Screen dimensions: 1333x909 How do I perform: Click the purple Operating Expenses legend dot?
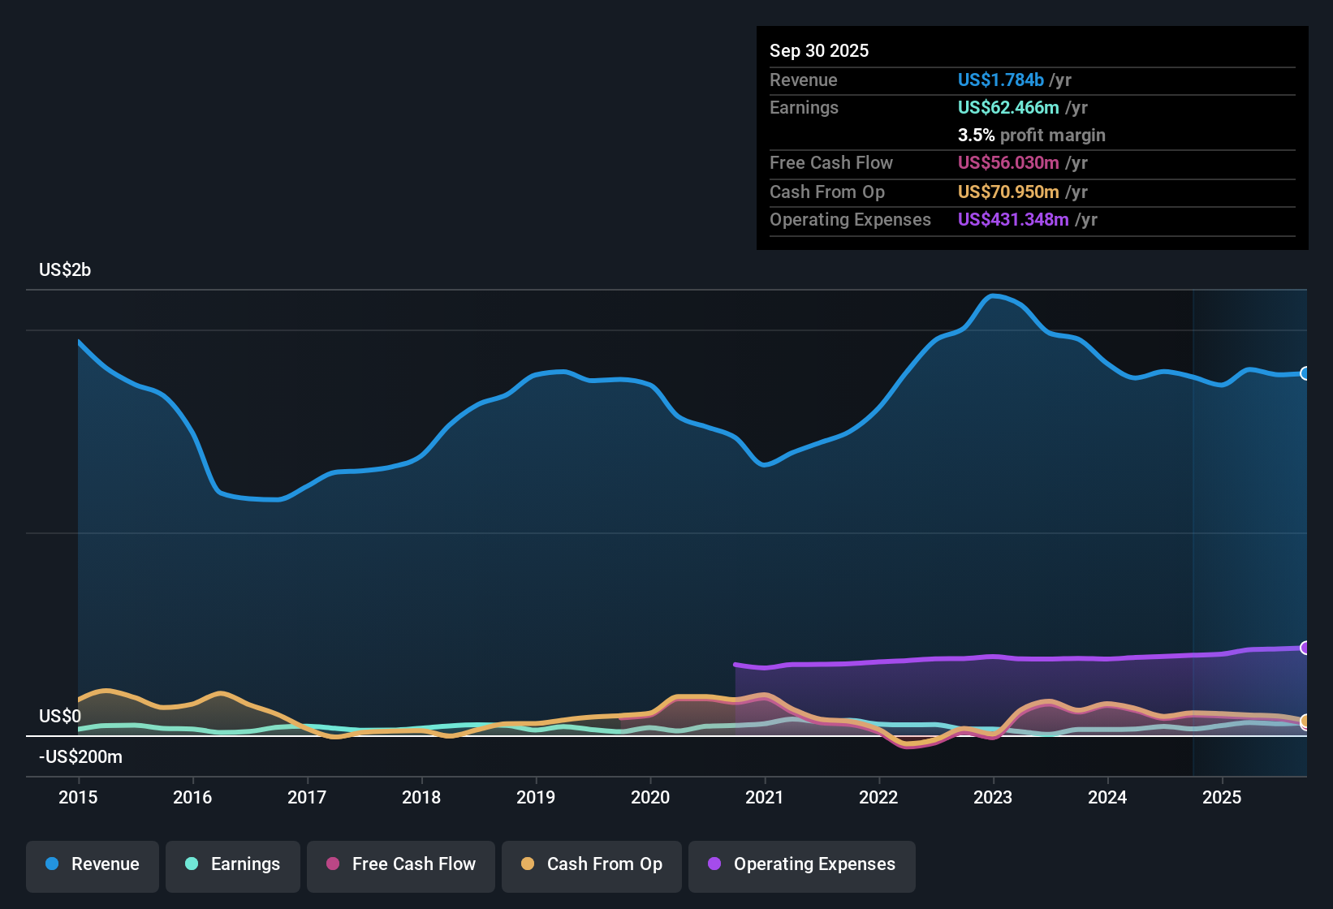pyautogui.click(x=714, y=864)
